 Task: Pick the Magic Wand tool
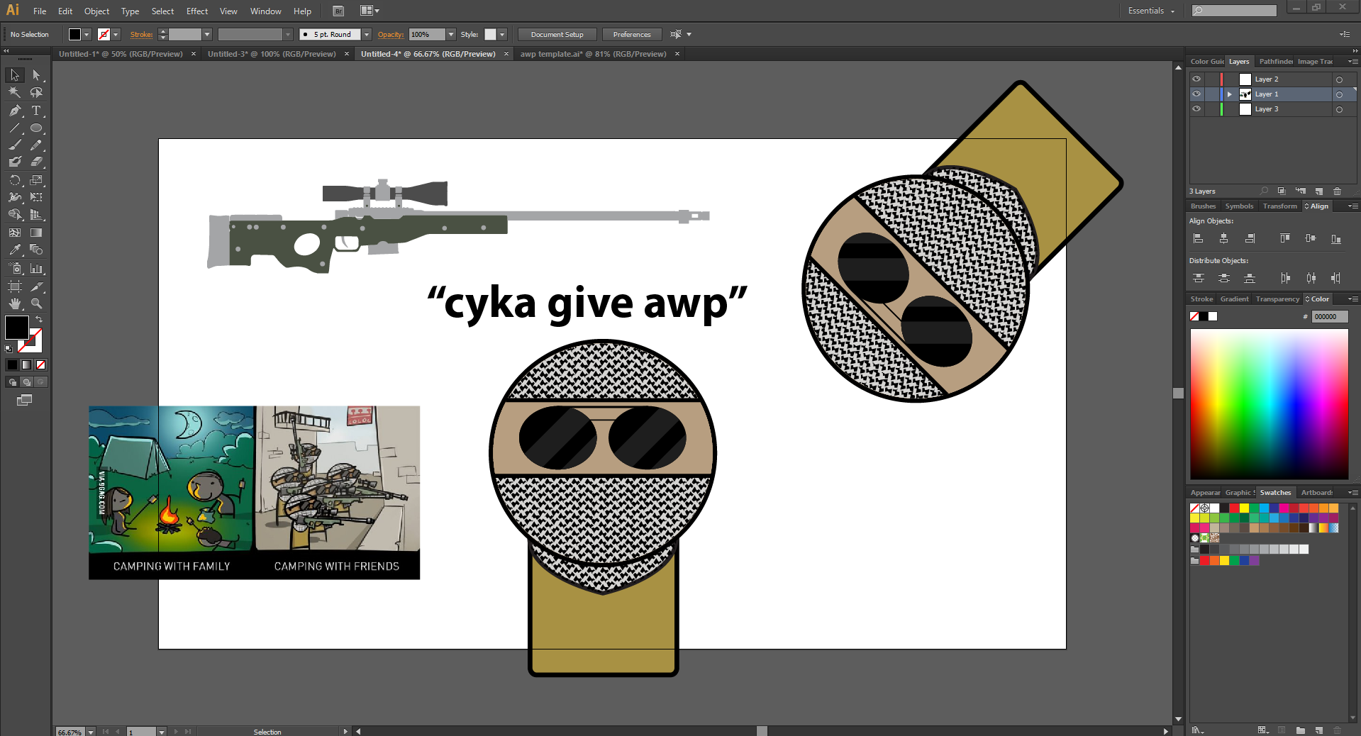click(15, 92)
